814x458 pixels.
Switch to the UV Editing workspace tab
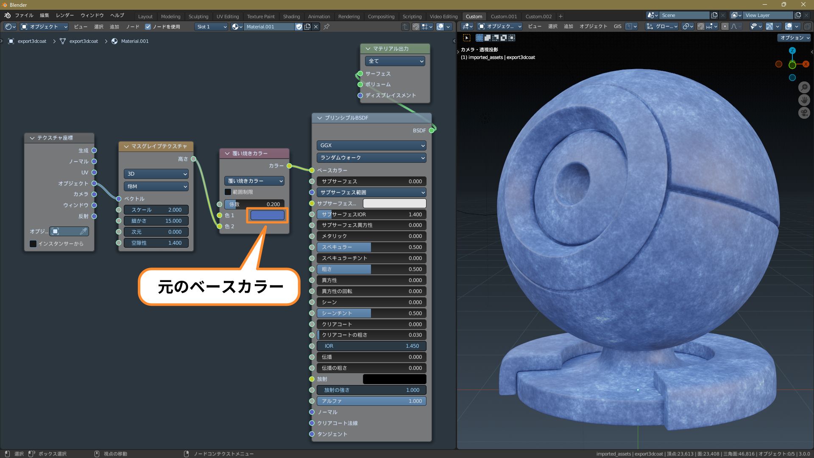(228, 17)
